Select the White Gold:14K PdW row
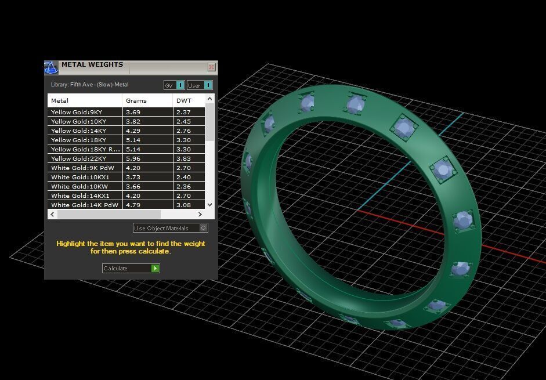This screenshot has height=380, width=546. point(126,205)
